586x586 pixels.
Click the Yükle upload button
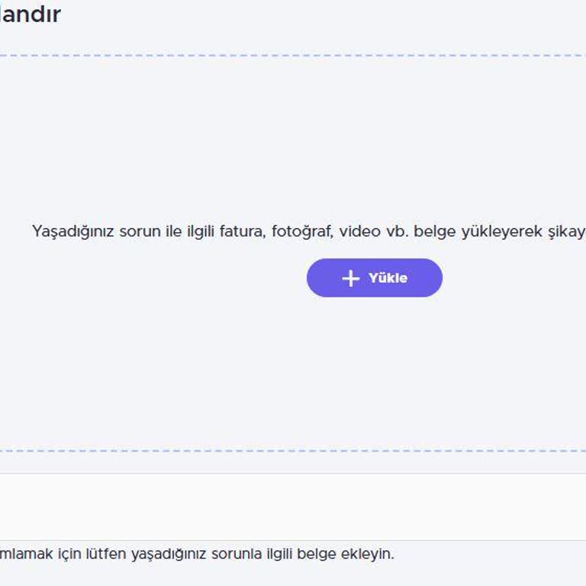[x=375, y=278]
